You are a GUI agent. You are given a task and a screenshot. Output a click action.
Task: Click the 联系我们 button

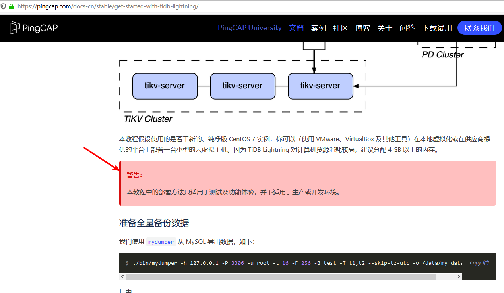coord(479,28)
